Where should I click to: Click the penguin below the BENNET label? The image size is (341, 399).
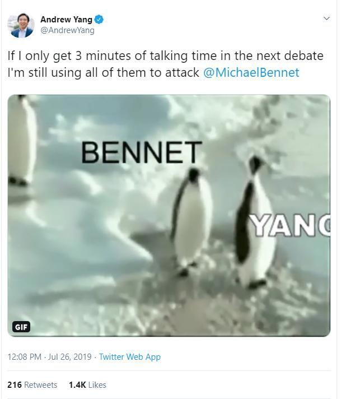pyautogui.click(x=191, y=222)
